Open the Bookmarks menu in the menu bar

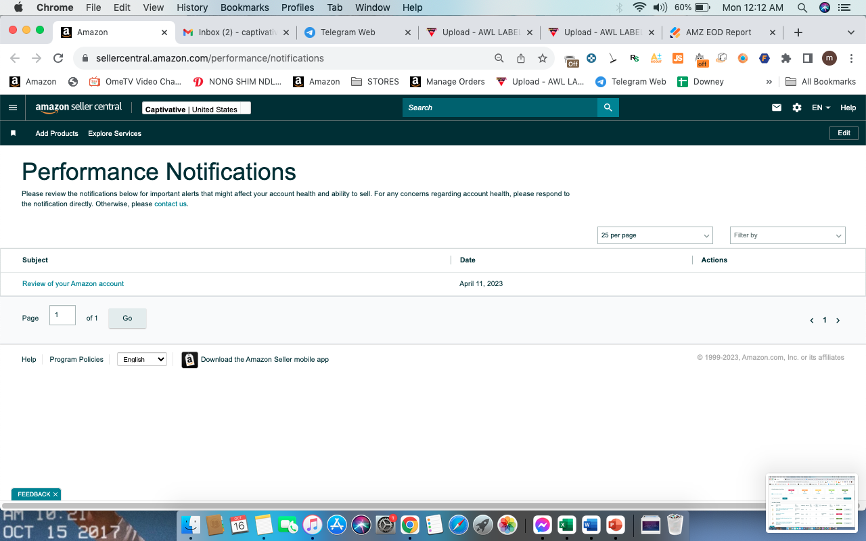click(x=245, y=7)
